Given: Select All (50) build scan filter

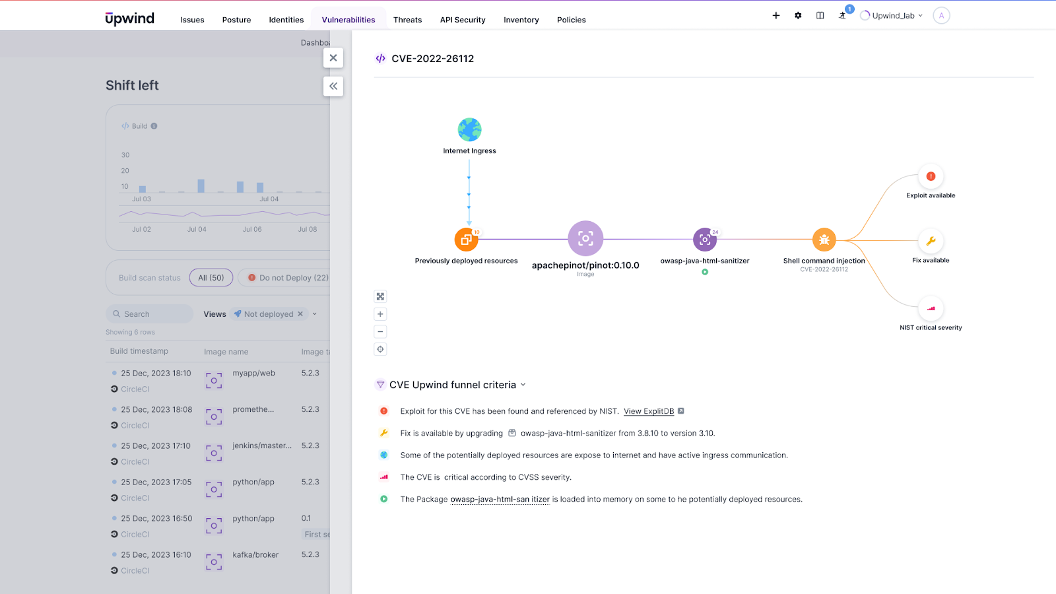Looking at the screenshot, I should point(211,278).
